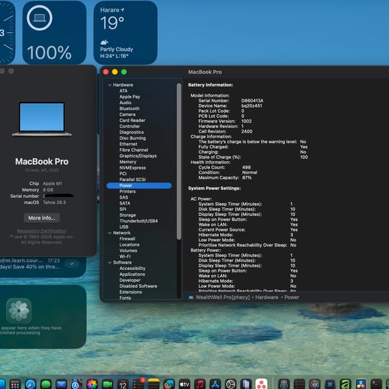
Task: Click Power in the path bar
Action: pyautogui.click(x=292, y=297)
